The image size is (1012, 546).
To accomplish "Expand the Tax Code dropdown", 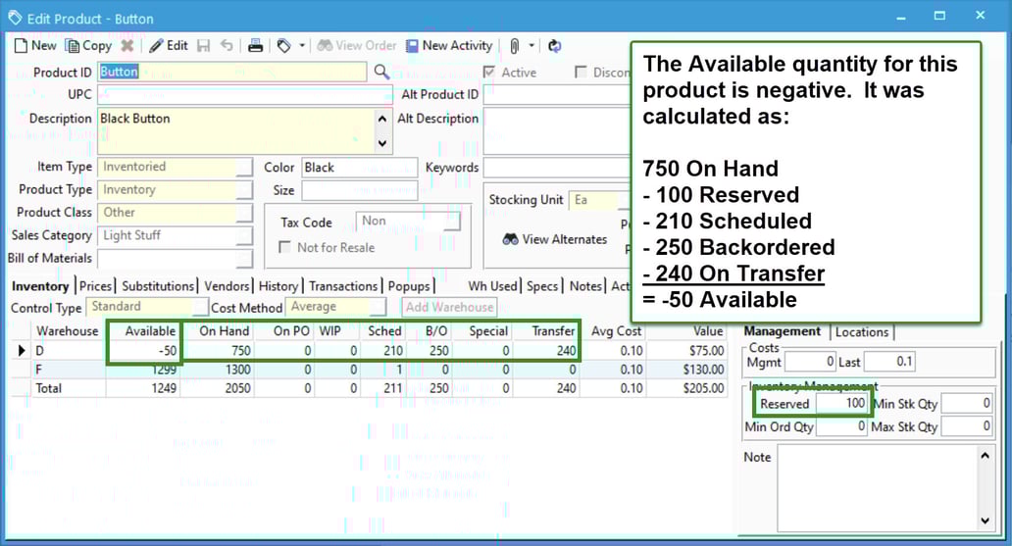I will [x=451, y=222].
